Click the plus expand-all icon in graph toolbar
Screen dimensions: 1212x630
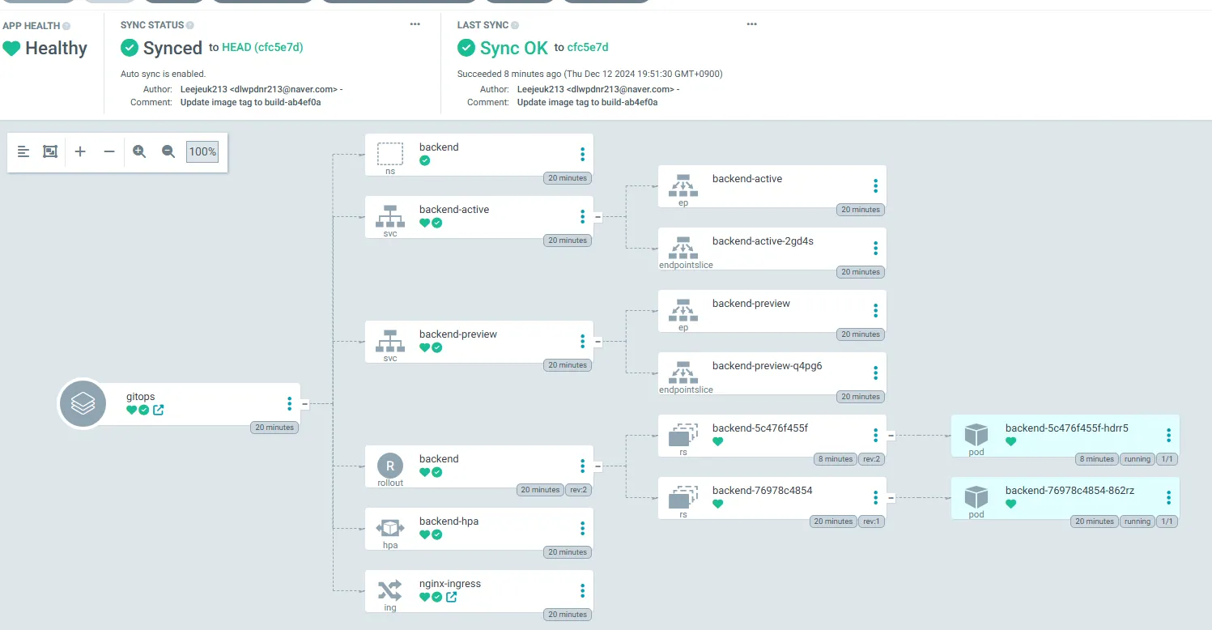[x=80, y=151]
